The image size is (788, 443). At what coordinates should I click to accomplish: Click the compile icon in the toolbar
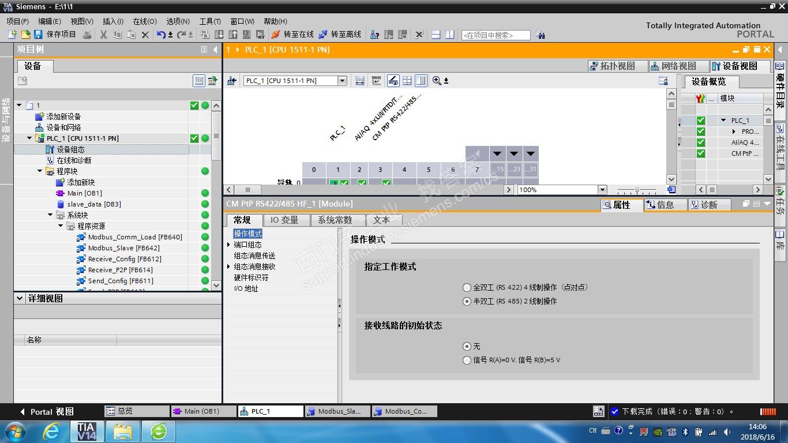click(205, 35)
